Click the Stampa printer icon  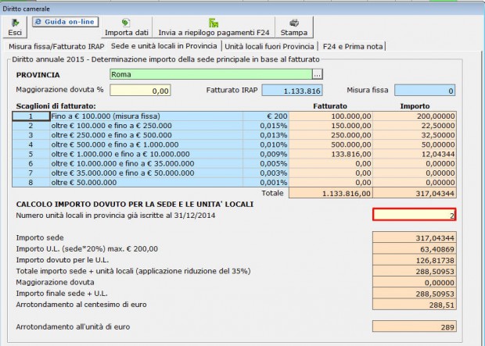pyautogui.click(x=294, y=23)
